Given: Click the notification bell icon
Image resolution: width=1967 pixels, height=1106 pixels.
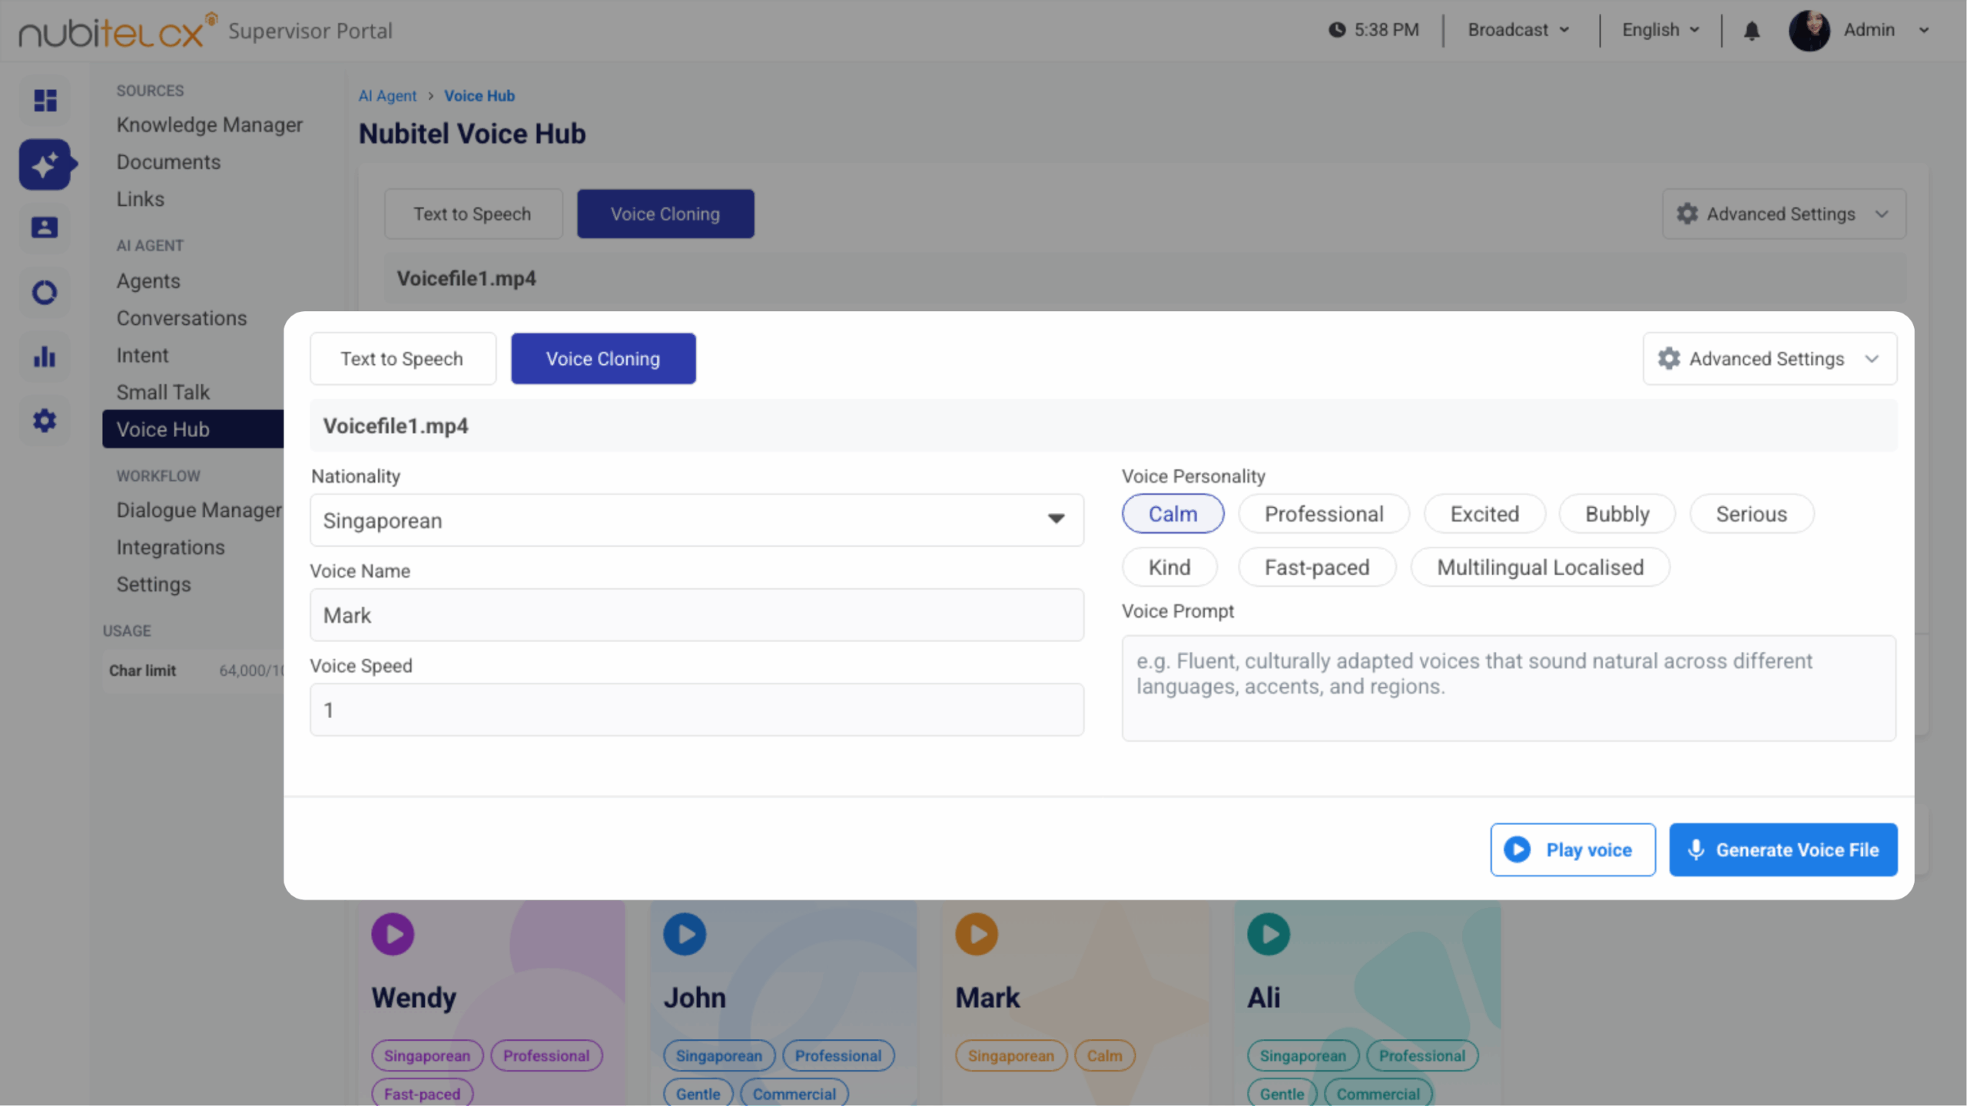Looking at the screenshot, I should 1751,31.
